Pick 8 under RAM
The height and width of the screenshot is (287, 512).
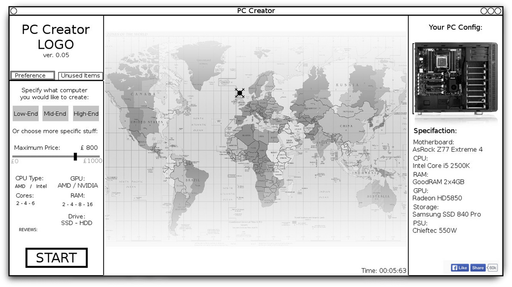point(79,204)
